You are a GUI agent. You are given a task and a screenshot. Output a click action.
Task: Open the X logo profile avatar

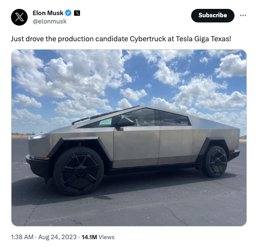tap(19, 17)
